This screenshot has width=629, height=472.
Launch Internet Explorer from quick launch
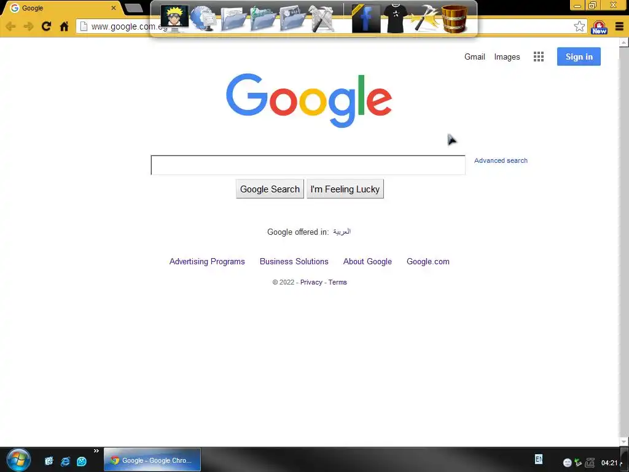(65, 461)
